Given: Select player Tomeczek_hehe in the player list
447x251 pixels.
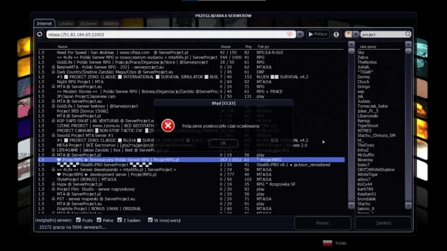Looking at the screenshot, I should (373, 106).
